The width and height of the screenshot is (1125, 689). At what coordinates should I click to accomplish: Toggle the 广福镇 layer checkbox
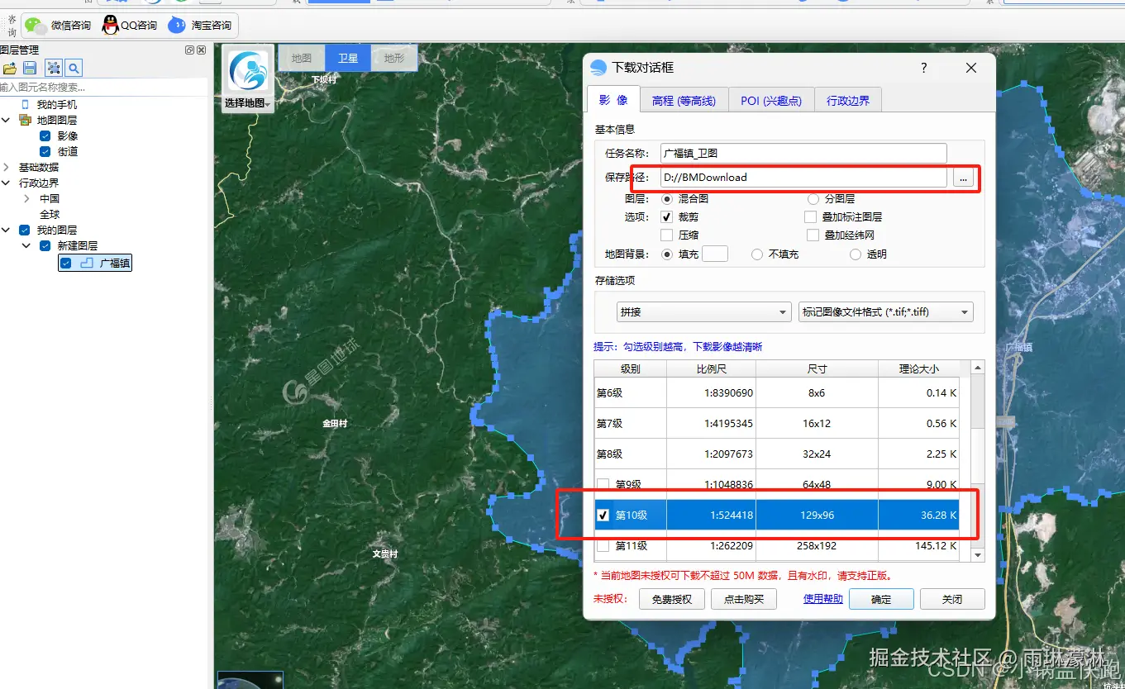tap(66, 263)
